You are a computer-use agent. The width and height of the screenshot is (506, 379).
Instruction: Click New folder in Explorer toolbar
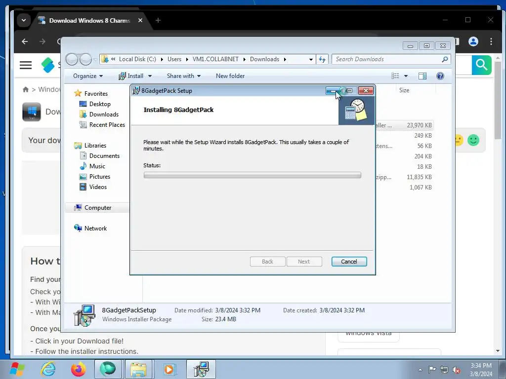click(x=230, y=76)
